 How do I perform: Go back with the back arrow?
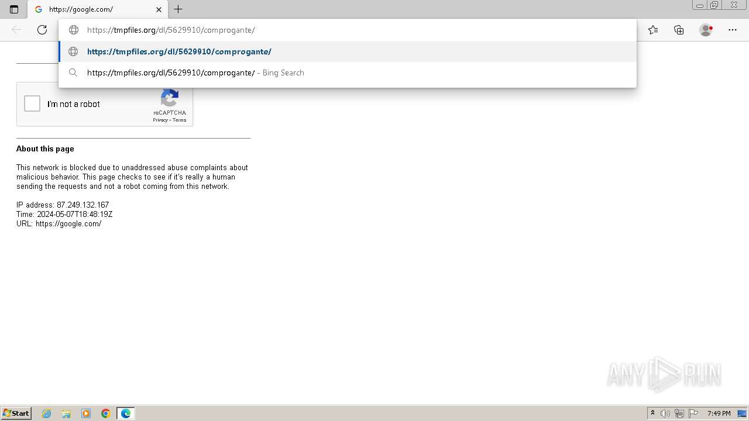point(16,30)
